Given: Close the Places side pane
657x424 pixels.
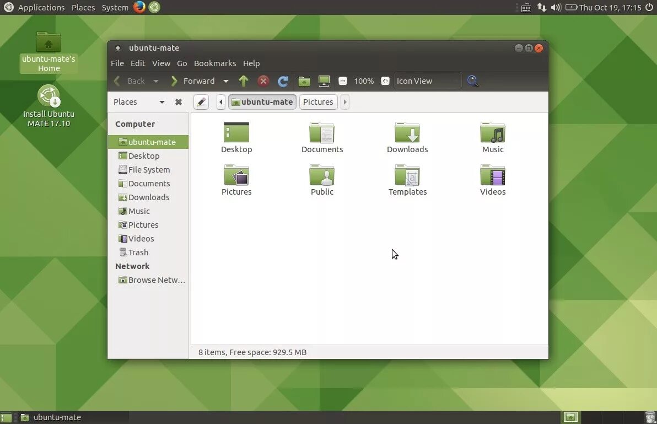Looking at the screenshot, I should 179,102.
